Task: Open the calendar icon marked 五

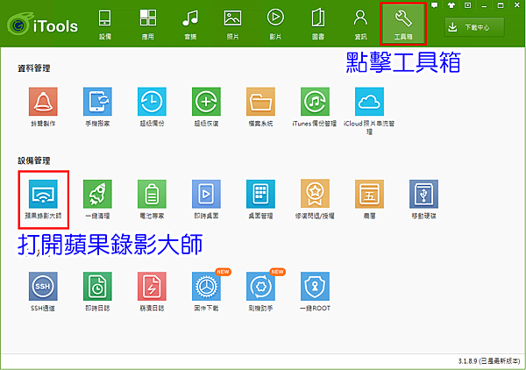Action: pos(369,194)
